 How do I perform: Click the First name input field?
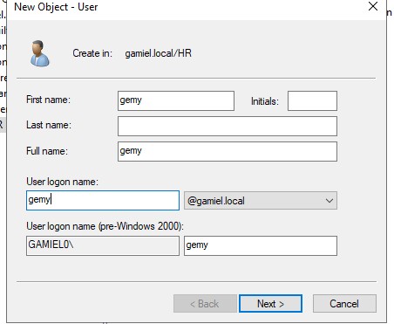(176, 100)
